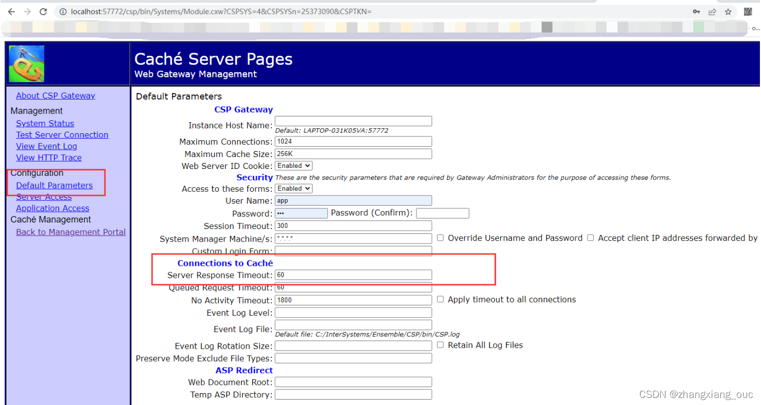Screen dimensions: 761x405
Task: Enable Override Username and Password checkbox
Action: click(x=440, y=238)
